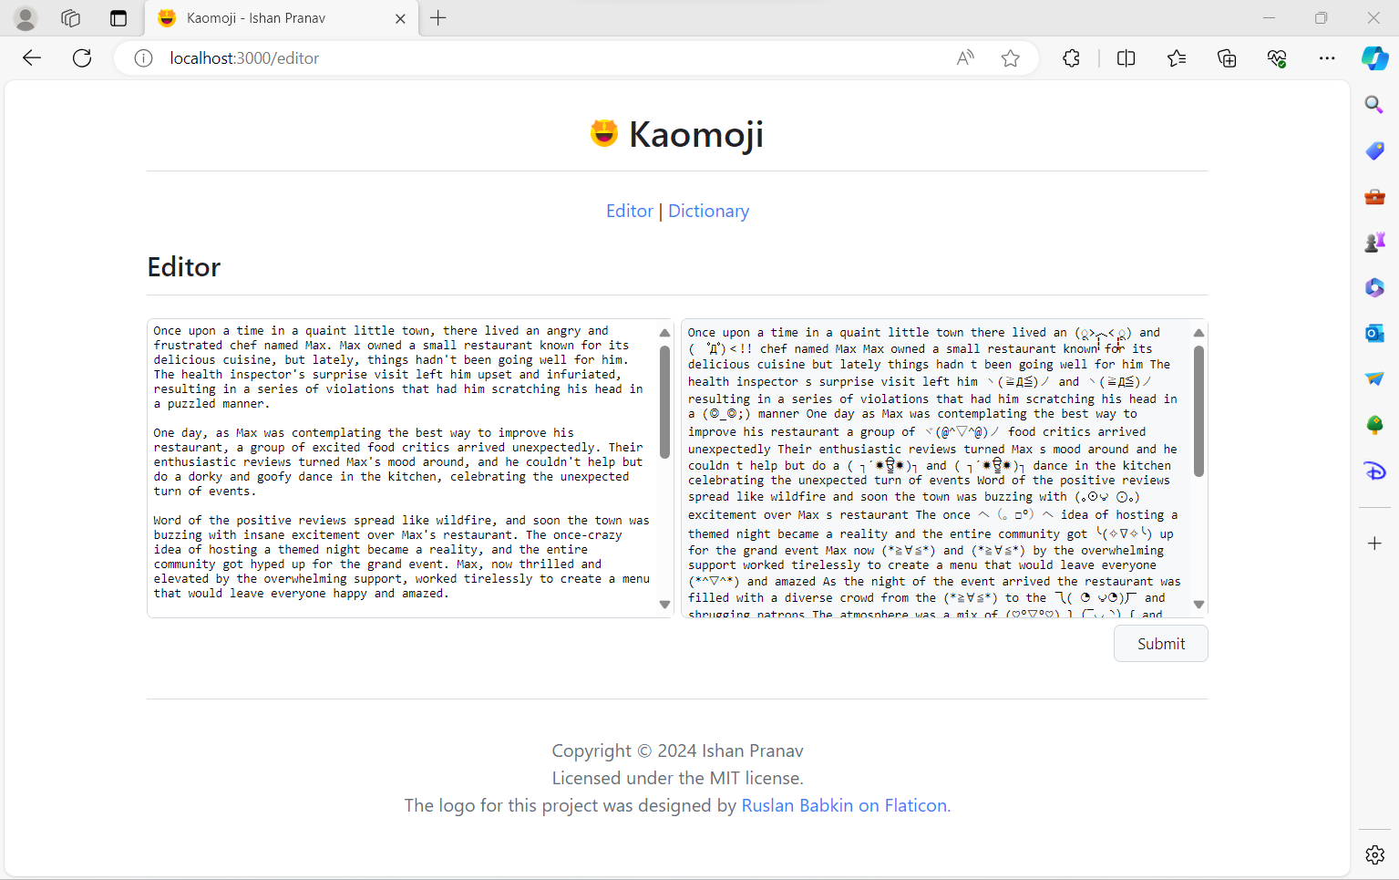Image resolution: width=1399 pixels, height=880 pixels.
Task: Follow the Ruslan Babkin on Flaticon link
Action: [844, 805]
